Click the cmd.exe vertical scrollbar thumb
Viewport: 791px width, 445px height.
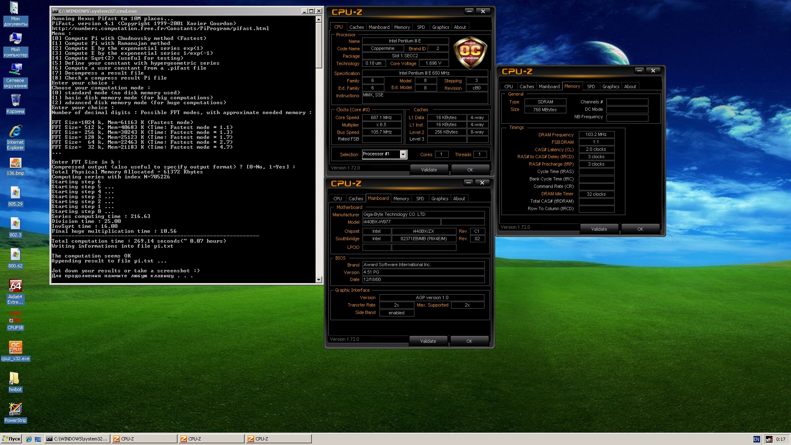point(318,45)
